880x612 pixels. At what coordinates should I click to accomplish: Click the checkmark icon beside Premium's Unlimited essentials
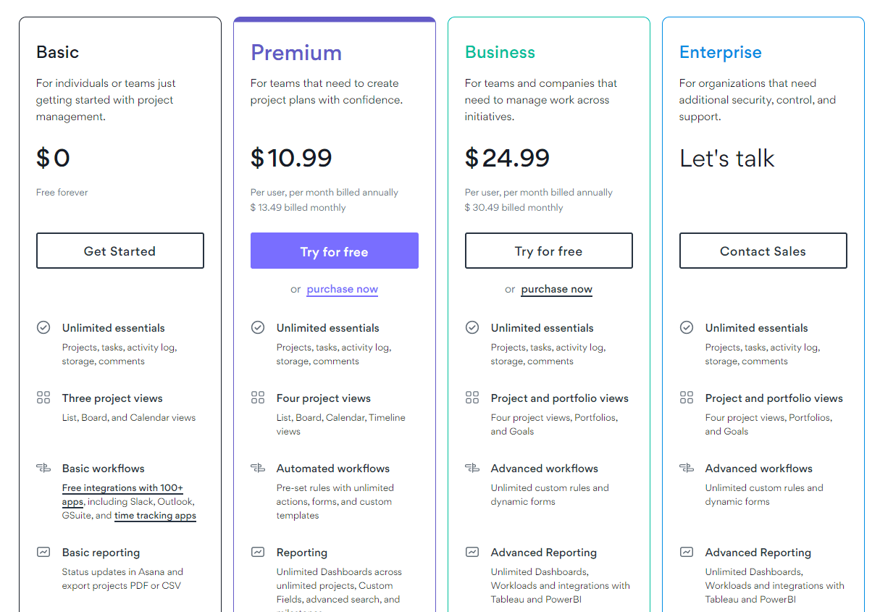coord(258,327)
